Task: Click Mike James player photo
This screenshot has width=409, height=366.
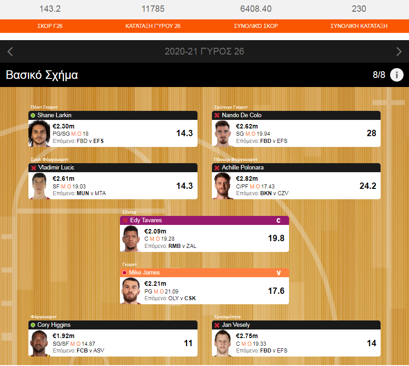Action: click(131, 291)
